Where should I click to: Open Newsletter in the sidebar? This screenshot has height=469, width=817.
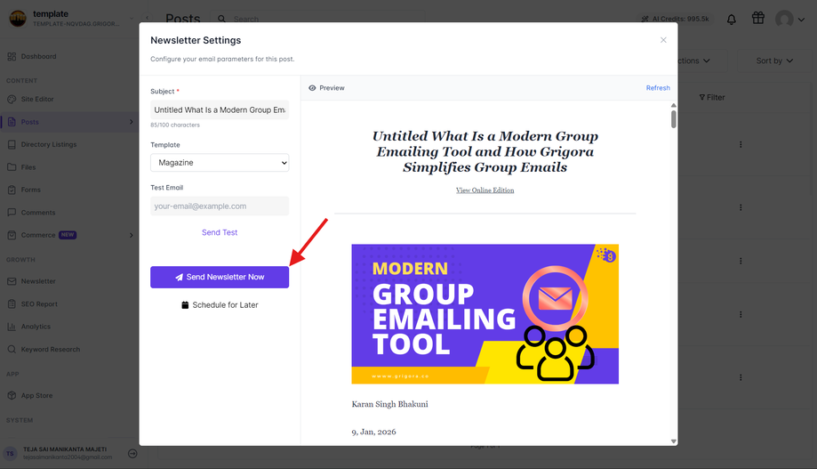38,281
